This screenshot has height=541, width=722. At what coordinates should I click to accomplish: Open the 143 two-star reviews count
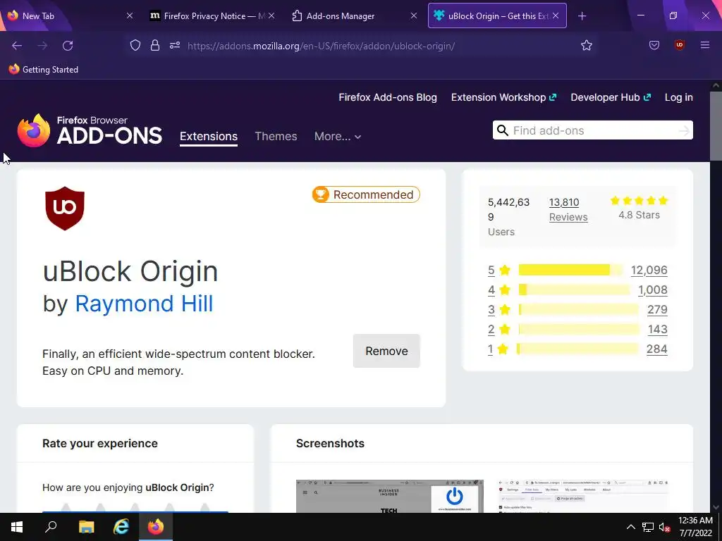pos(657,330)
